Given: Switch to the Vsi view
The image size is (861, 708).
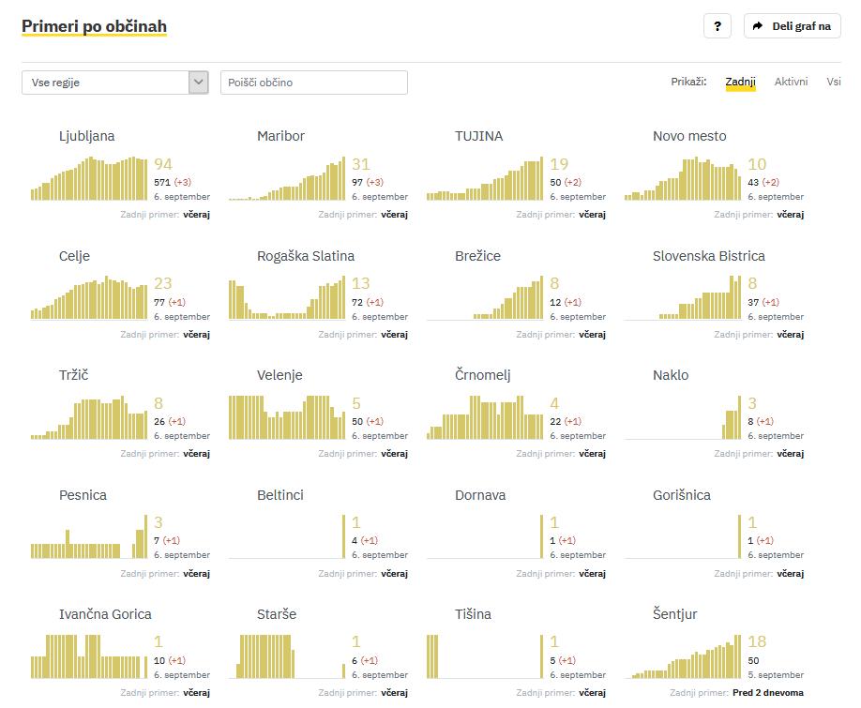Looking at the screenshot, I should pos(833,83).
